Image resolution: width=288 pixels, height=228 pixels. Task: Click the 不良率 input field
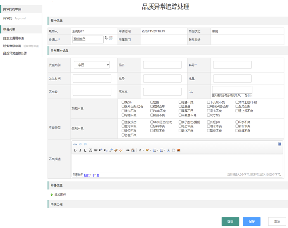162,92
